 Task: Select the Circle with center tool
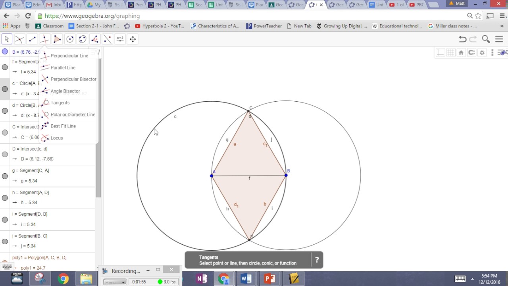(70, 39)
